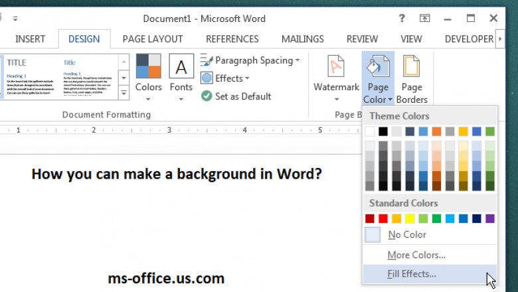Choose Fill Effects... menu item
This screenshot has width=518, height=292.
coord(430,274)
